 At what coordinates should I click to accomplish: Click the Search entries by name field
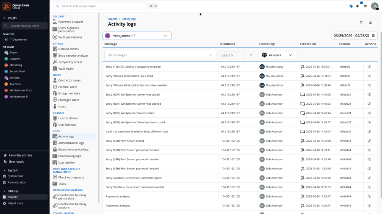100,6
